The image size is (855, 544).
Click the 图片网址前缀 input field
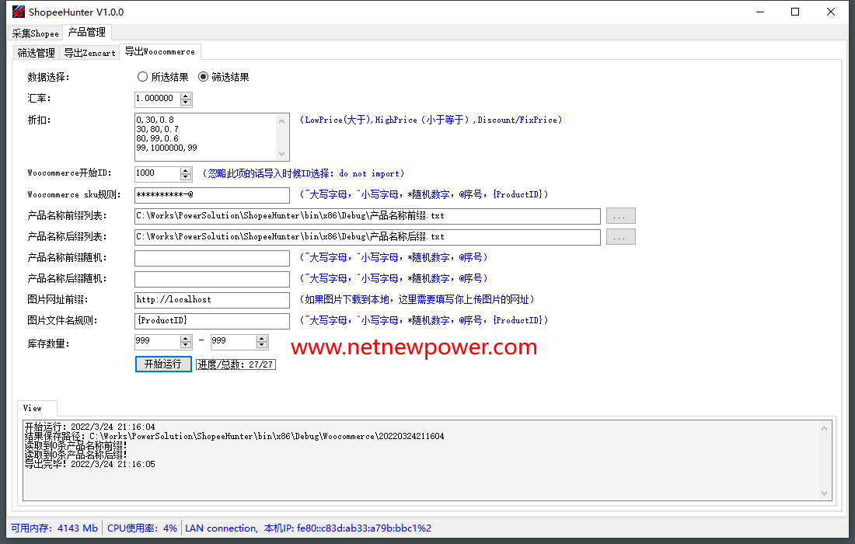(x=211, y=300)
